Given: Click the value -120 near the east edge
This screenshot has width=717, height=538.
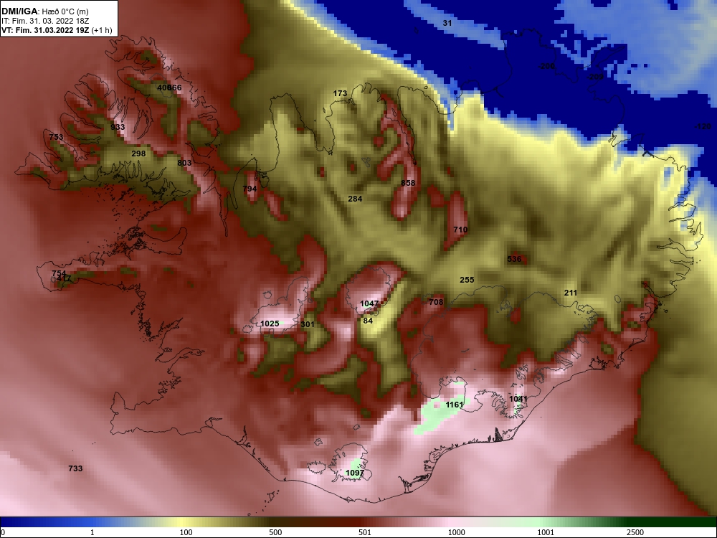Looking at the screenshot, I should tap(703, 127).
